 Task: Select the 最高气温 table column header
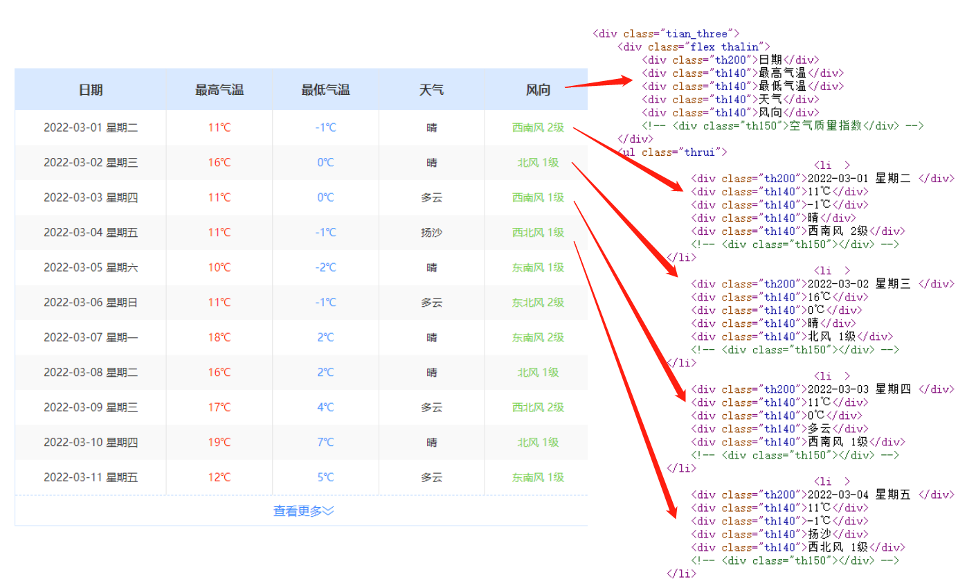219,90
